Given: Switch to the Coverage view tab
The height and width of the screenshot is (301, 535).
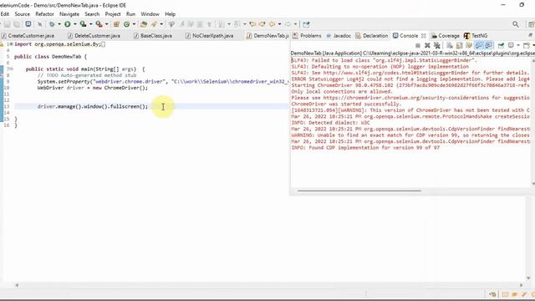Looking at the screenshot, I should point(446,35).
